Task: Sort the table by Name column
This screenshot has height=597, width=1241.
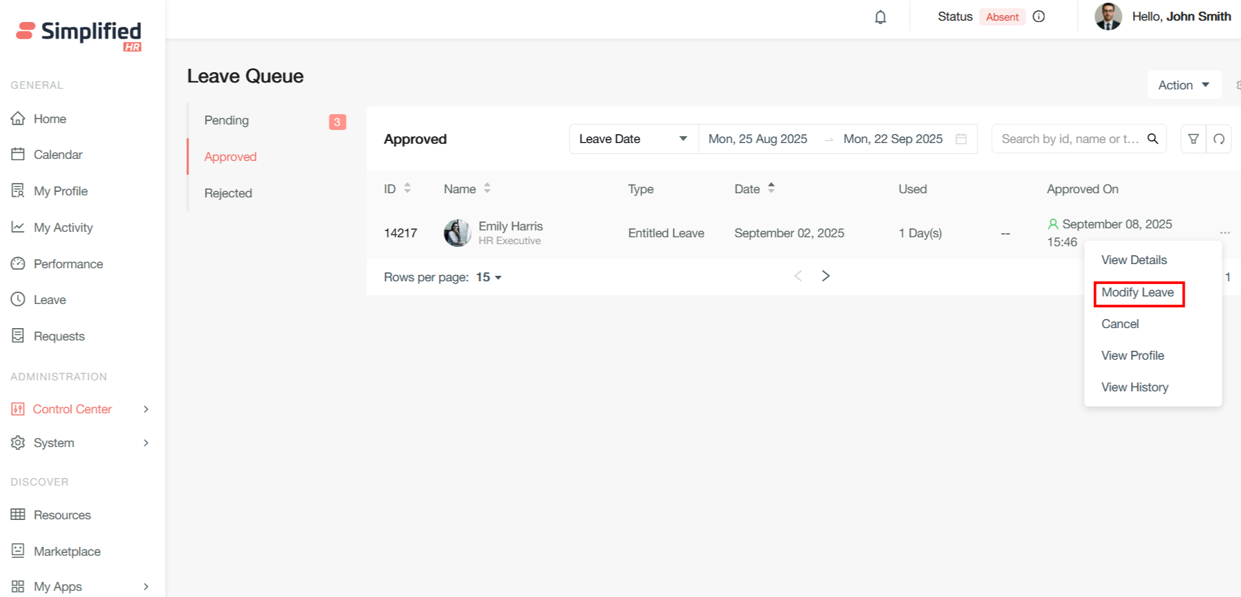Action: click(487, 188)
